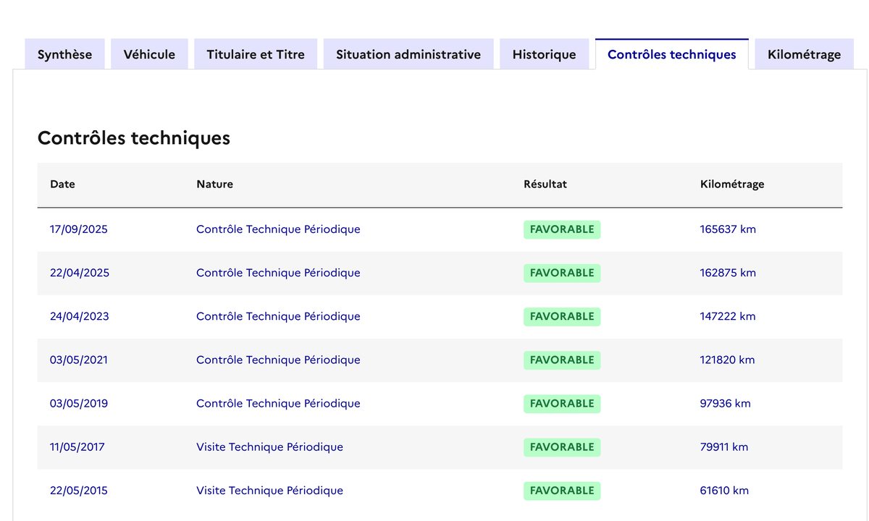Screen dimensions: 869x521
Task: Open the Véhicule tab
Action: 149,54
